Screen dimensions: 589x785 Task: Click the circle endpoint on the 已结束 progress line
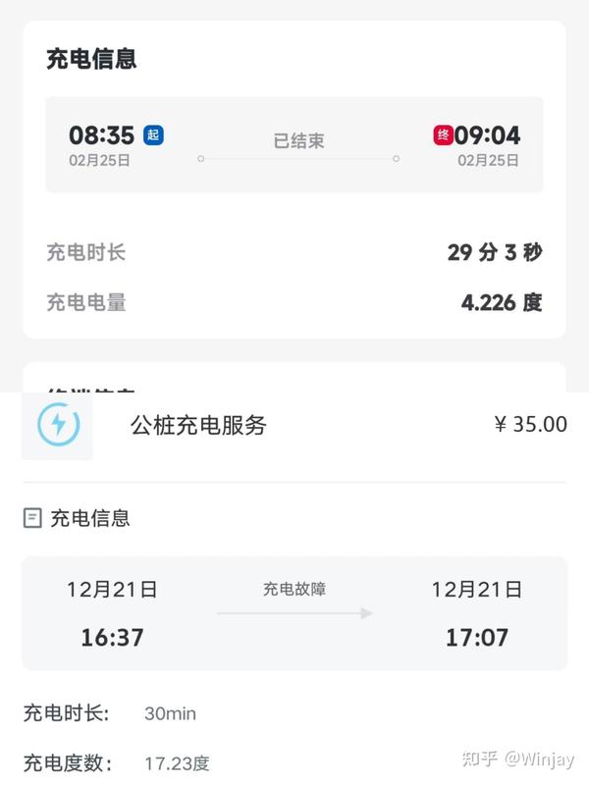click(x=199, y=157)
